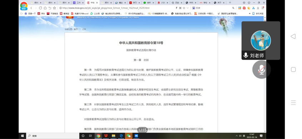Open the 手机书签 mobile bookmarks
This screenshot has height=139, width=302.
point(258,14)
